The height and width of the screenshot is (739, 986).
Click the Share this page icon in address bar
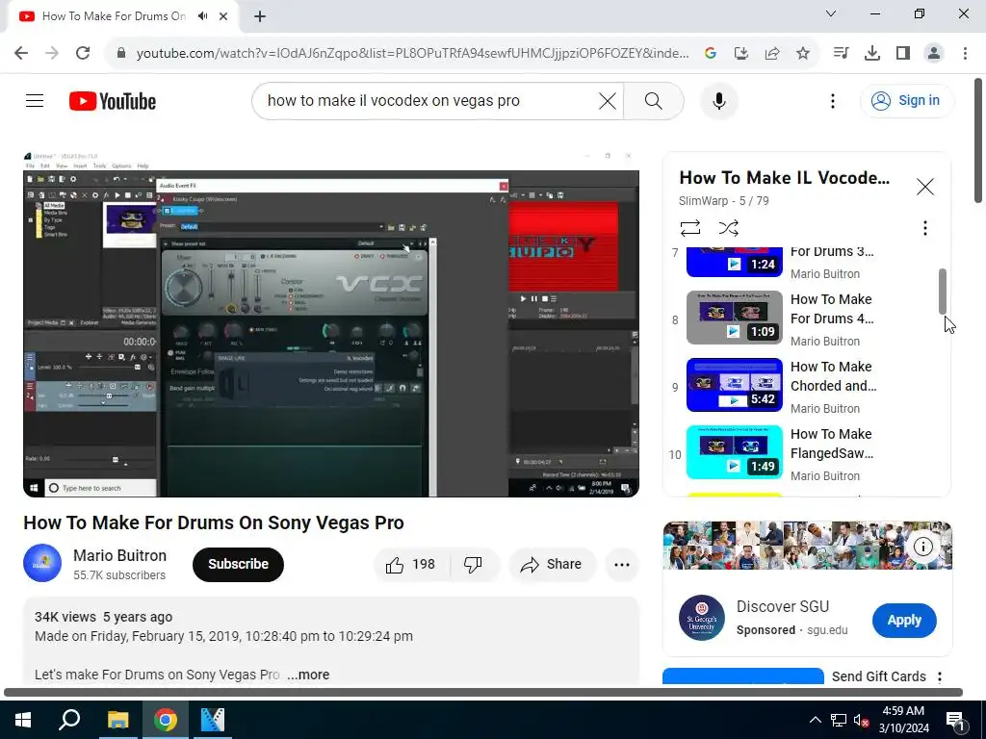[772, 53]
